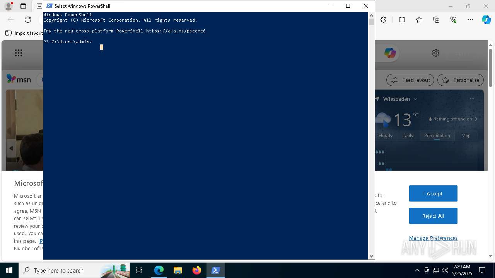Open taskbar clock and date
The width and height of the screenshot is (495, 278).
pyautogui.click(x=462, y=270)
